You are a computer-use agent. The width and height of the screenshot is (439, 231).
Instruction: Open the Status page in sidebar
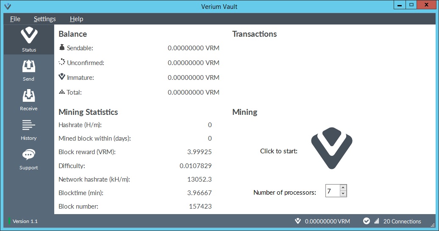point(29,39)
